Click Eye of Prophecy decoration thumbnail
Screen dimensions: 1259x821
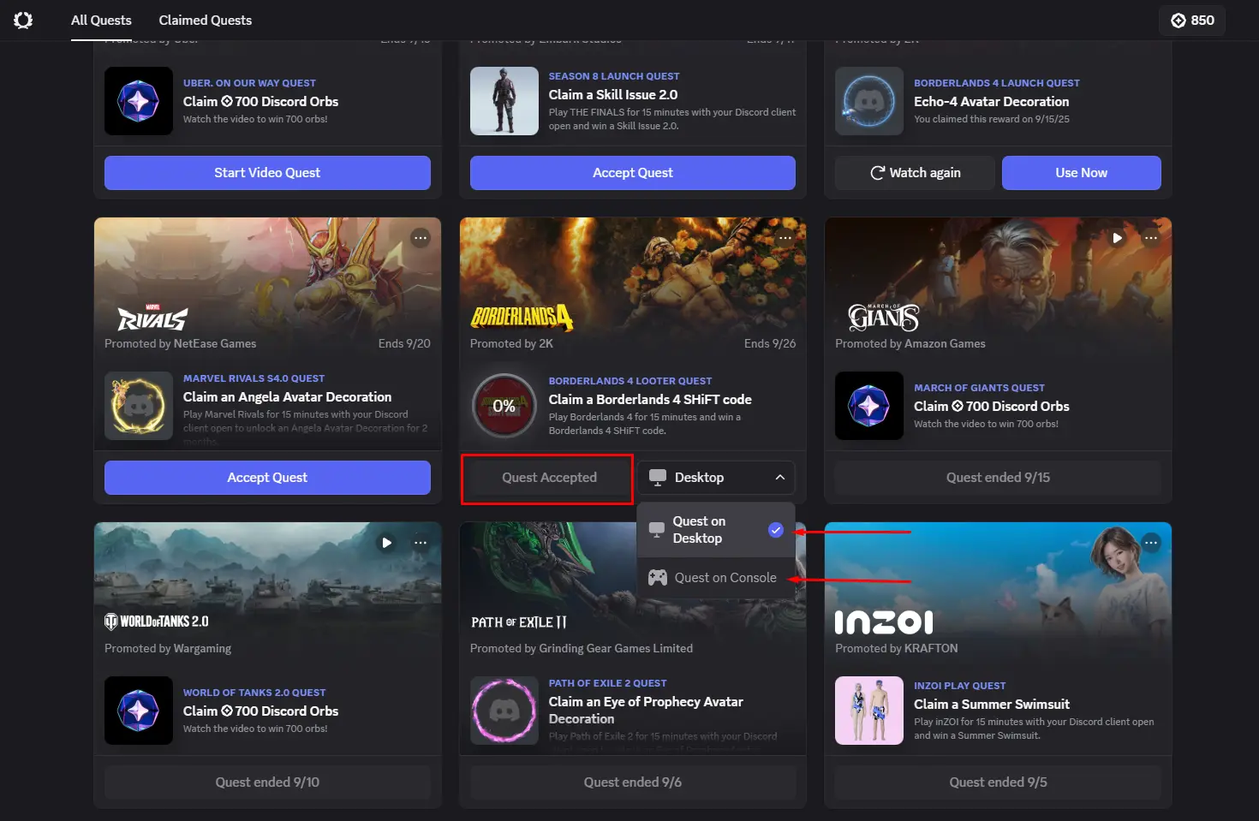pos(504,711)
